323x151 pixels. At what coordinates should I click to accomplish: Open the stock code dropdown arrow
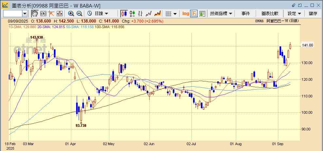pos(25,14)
